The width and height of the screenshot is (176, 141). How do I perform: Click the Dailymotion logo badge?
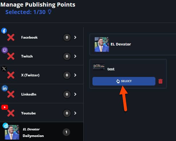coord(5,126)
